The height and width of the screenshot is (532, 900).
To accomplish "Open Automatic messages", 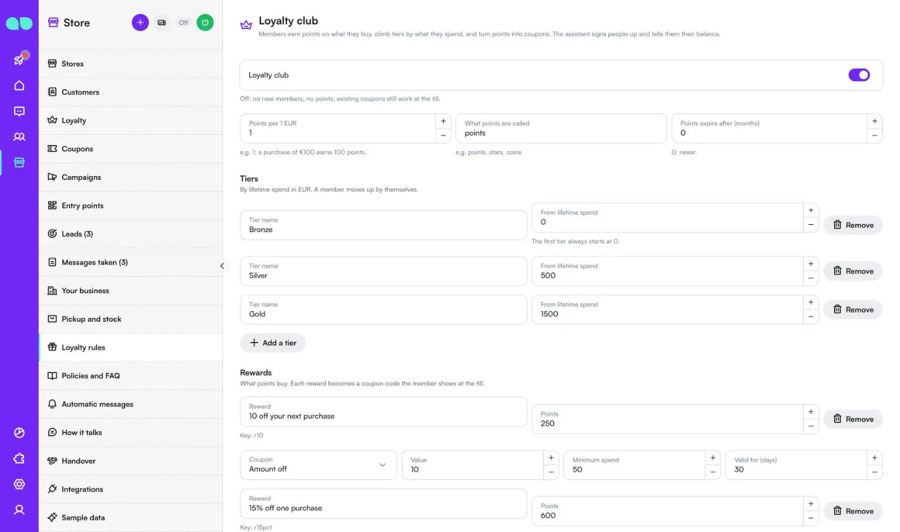I will pos(131,404).
